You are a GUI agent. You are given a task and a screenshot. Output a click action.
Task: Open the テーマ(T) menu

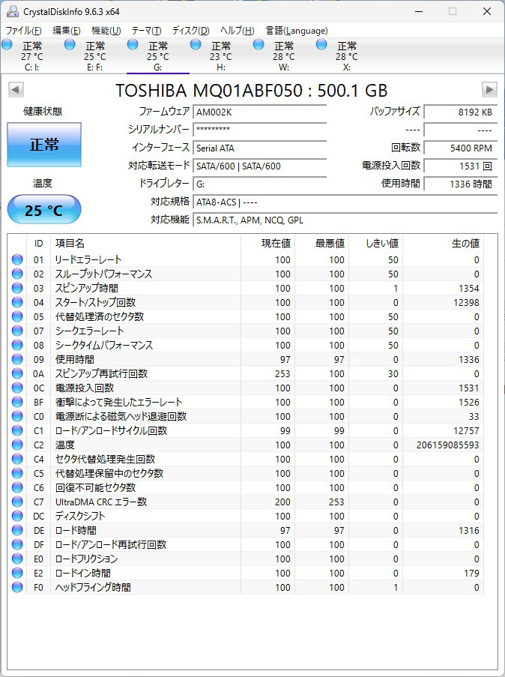tap(146, 31)
